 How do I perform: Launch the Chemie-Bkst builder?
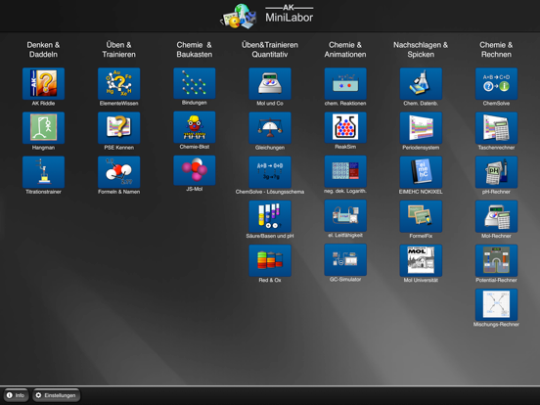[195, 127]
